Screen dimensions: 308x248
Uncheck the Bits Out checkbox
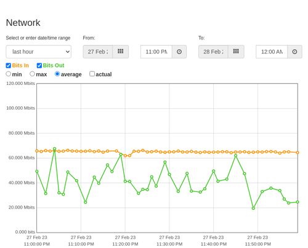pyautogui.click(x=39, y=65)
